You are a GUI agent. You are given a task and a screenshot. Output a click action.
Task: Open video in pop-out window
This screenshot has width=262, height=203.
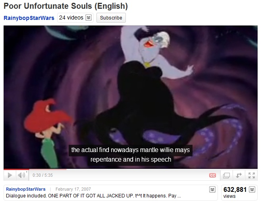(226, 176)
